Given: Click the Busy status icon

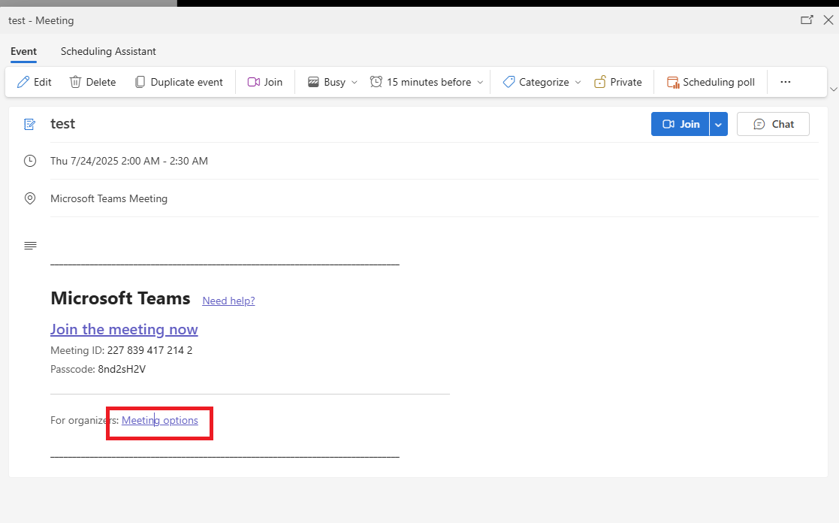Looking at the screenshot, I should (x=313, y=82).
